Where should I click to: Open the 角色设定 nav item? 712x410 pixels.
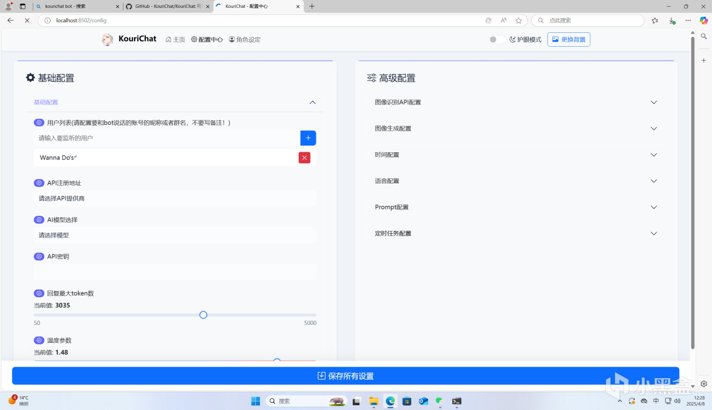[245, 39]
